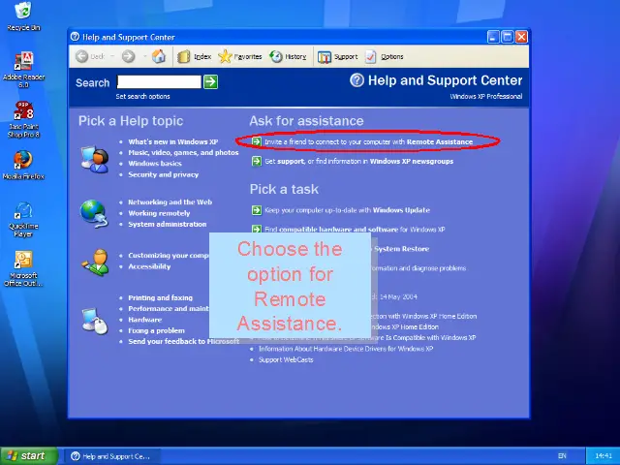Viewport: 620px width, 465px height.
Task: Open Set search options link
Action: (x=142, y=97)
